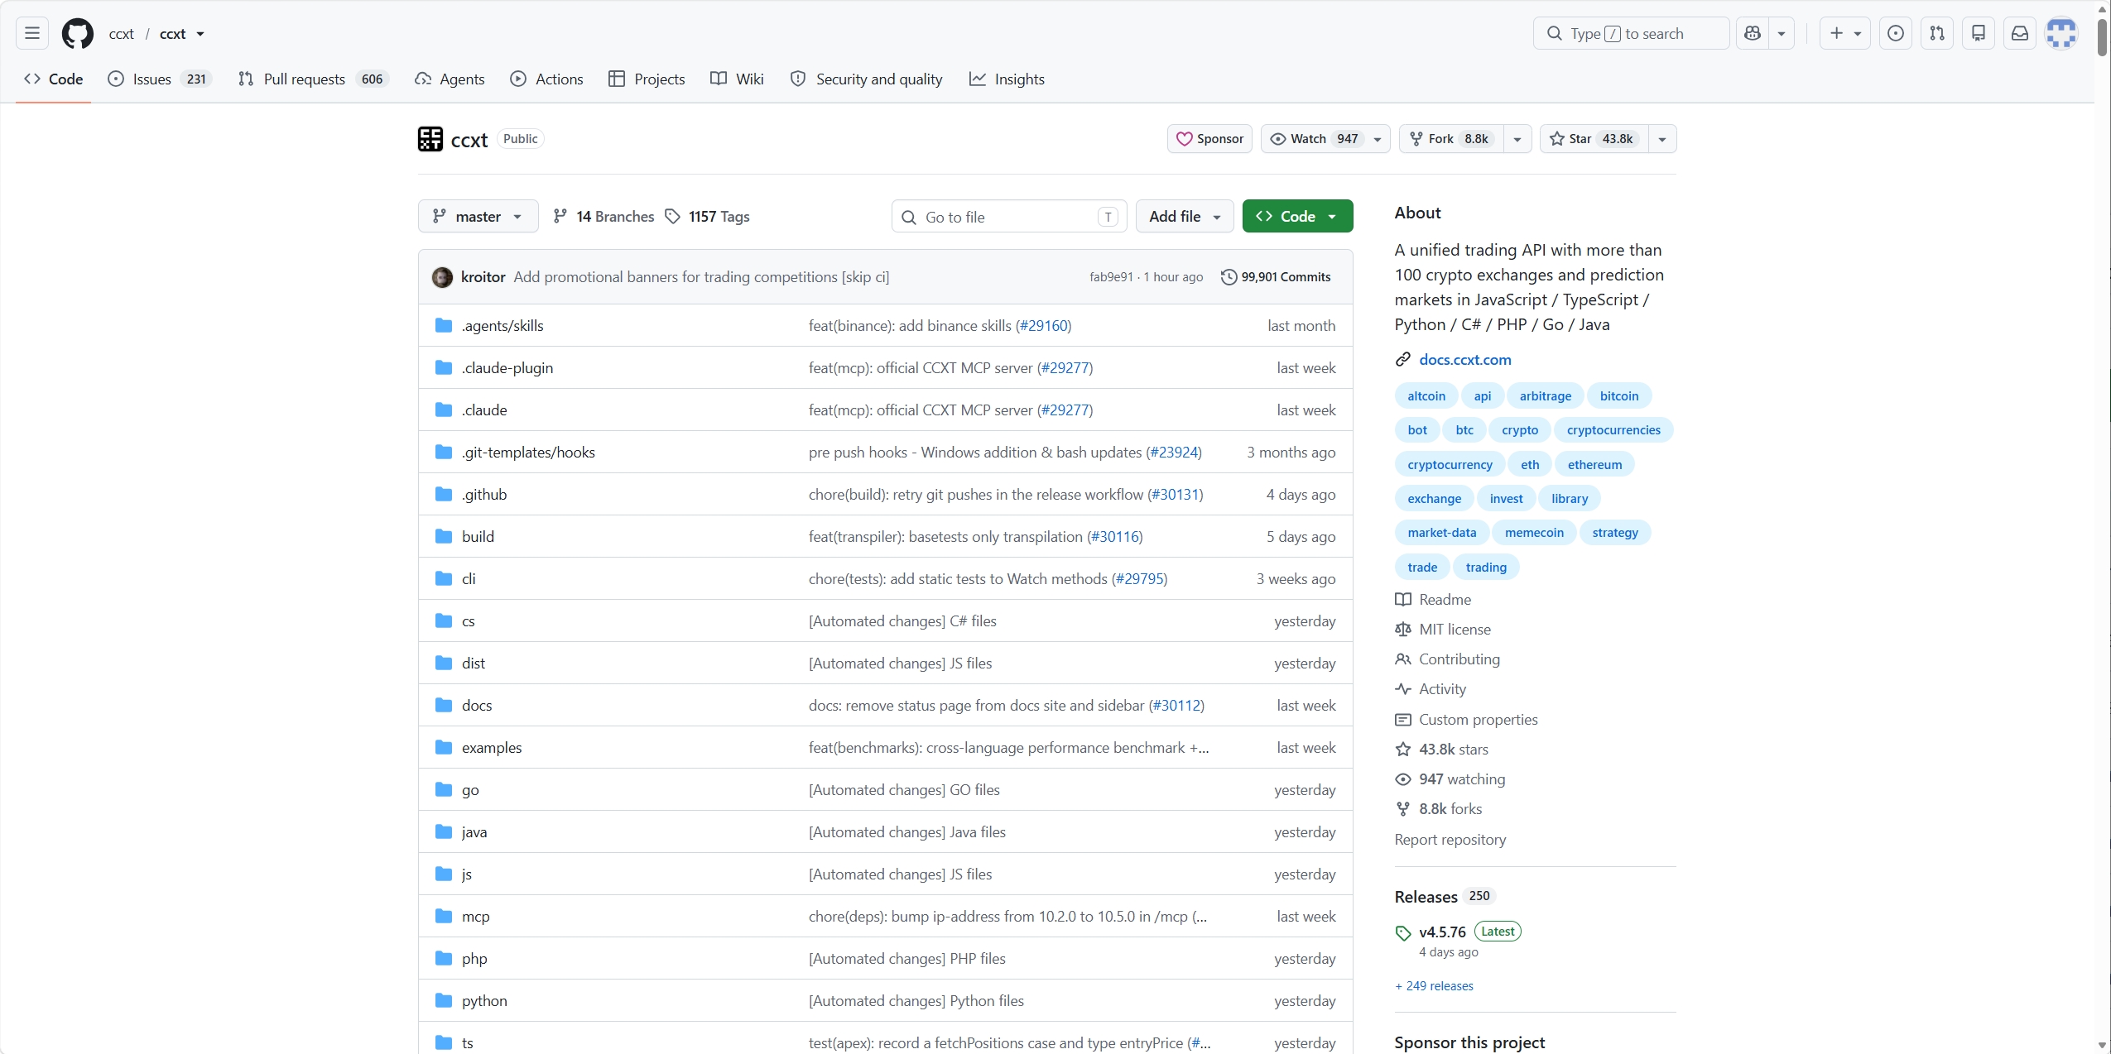Click the link icon beside docs.ccxt.com

coord(1403,359)
